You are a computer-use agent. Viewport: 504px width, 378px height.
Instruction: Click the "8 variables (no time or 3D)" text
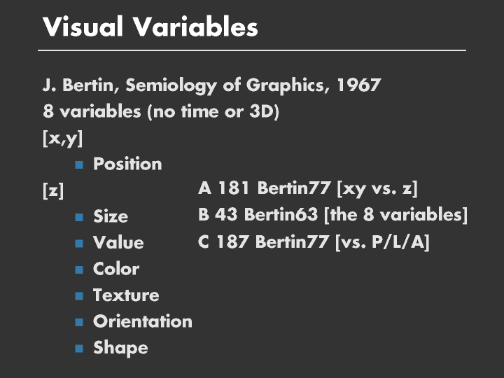pyautogui.click(x=161, y=112)
